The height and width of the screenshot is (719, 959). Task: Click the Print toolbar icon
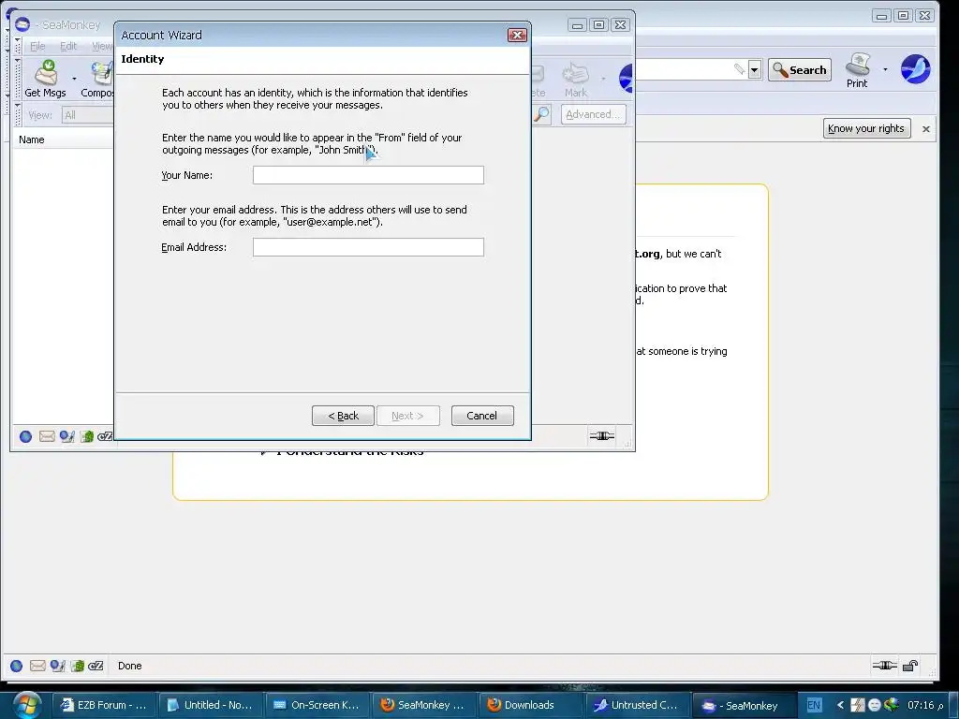[x=857, y=71]
